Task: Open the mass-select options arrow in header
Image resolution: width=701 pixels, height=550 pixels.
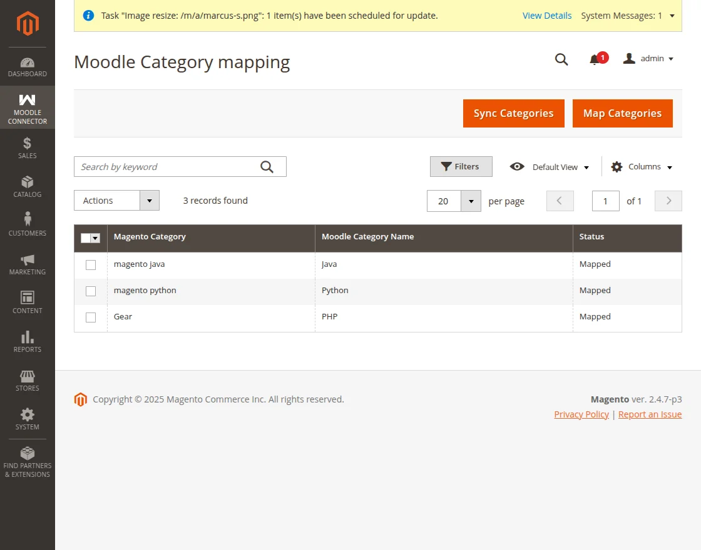Action: pos(95,238)
